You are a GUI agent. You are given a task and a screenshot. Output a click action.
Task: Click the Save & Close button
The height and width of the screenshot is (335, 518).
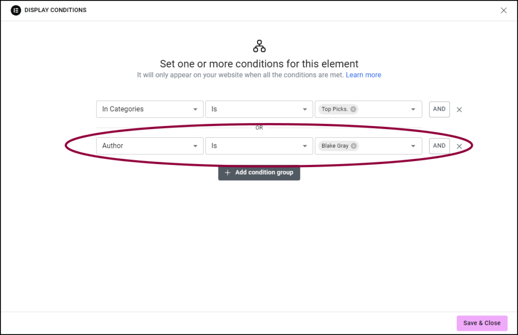coord(482,323)
